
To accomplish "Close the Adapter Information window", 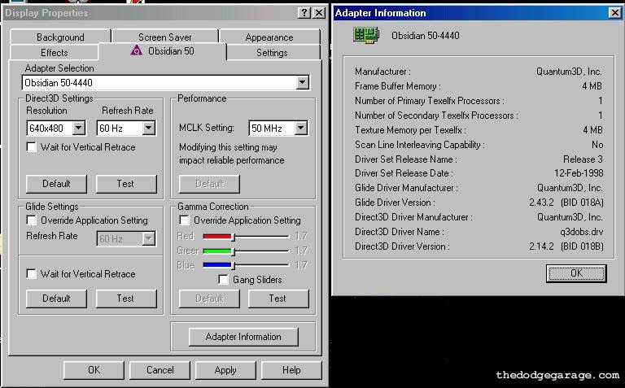I will click(614, 13).
